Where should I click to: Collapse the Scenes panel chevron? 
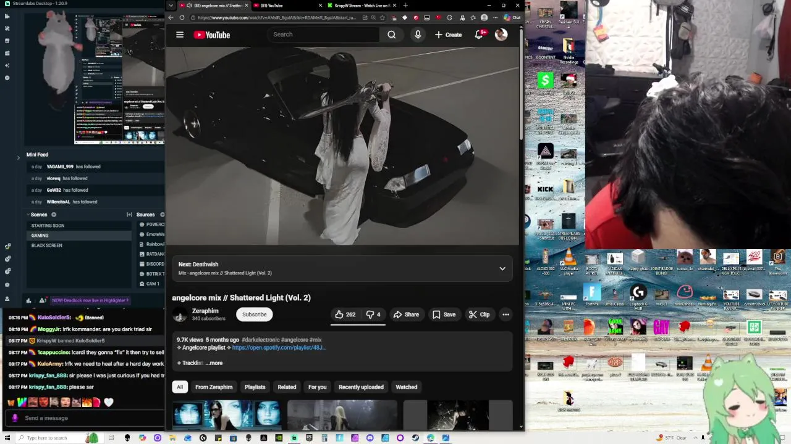tap(28, 215)
